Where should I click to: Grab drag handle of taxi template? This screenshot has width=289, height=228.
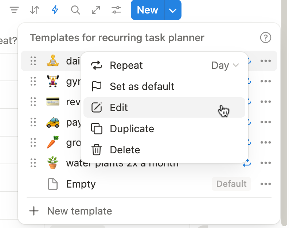click(33, 122)
